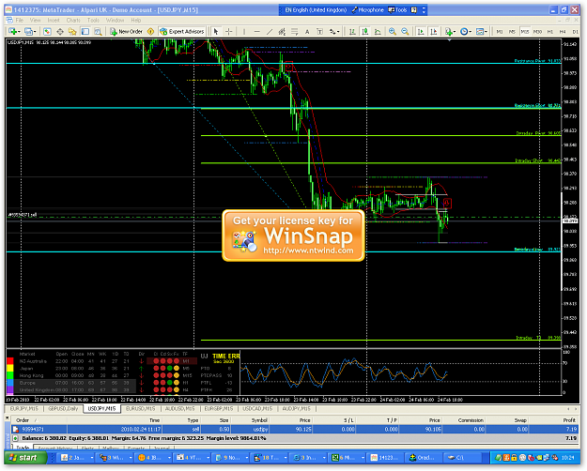Switch timeframe to M30
The image size is (587, 471).
click(537, 32)
